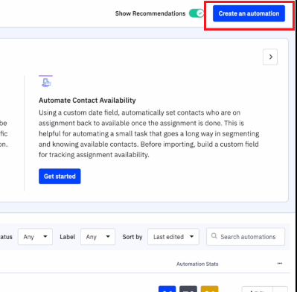Open the Status filter dropdown
The width and height of the screenshot is (297, 292).
35,237
